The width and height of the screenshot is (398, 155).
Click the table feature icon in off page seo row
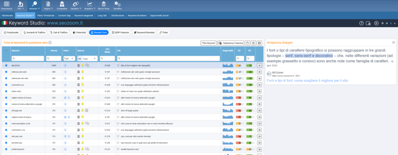pyautogui.click(x=87, y=111)
